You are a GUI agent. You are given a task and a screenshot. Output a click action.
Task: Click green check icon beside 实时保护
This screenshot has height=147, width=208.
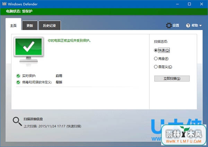point(18,76)
